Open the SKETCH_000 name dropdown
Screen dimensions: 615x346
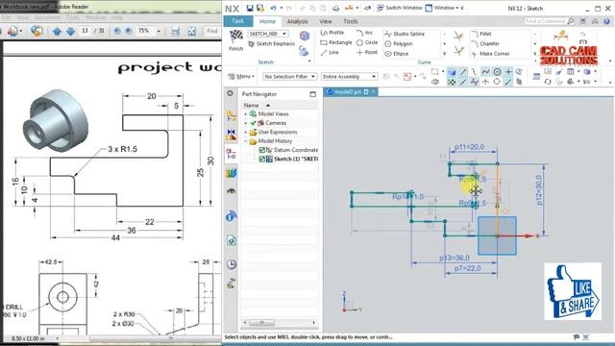click(x=268, y=34)
